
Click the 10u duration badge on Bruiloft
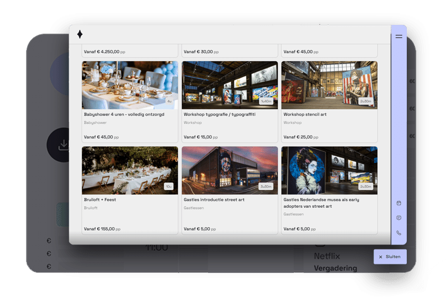click(x=169, y=186)
